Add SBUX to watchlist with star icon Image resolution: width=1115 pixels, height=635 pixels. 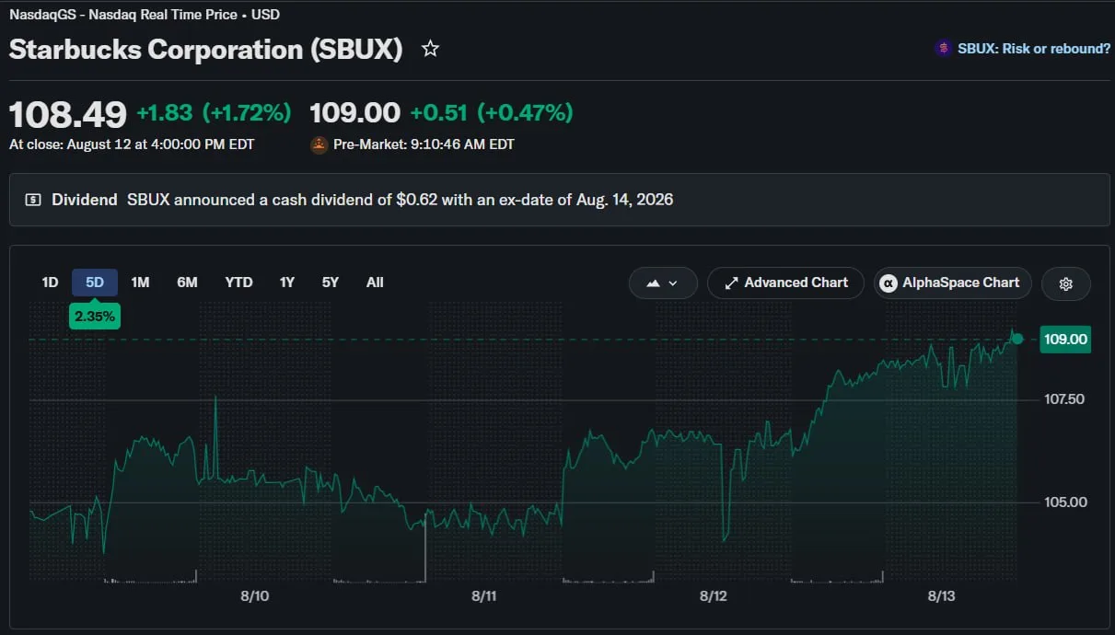click(x=430, y=49)
